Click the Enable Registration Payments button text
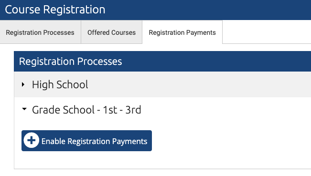Image resolution: width=311 pixels, height=176 pixels. [94, 141]
